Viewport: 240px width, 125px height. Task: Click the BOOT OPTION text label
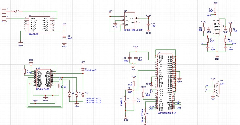[142, 115]
